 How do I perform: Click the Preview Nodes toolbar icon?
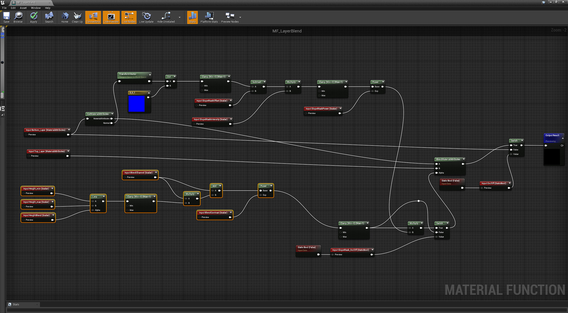click(230, 17)
